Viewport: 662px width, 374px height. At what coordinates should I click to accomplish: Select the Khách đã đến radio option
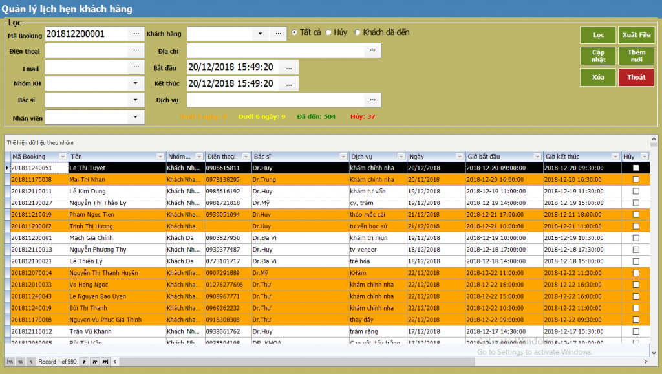click(358, 32)
